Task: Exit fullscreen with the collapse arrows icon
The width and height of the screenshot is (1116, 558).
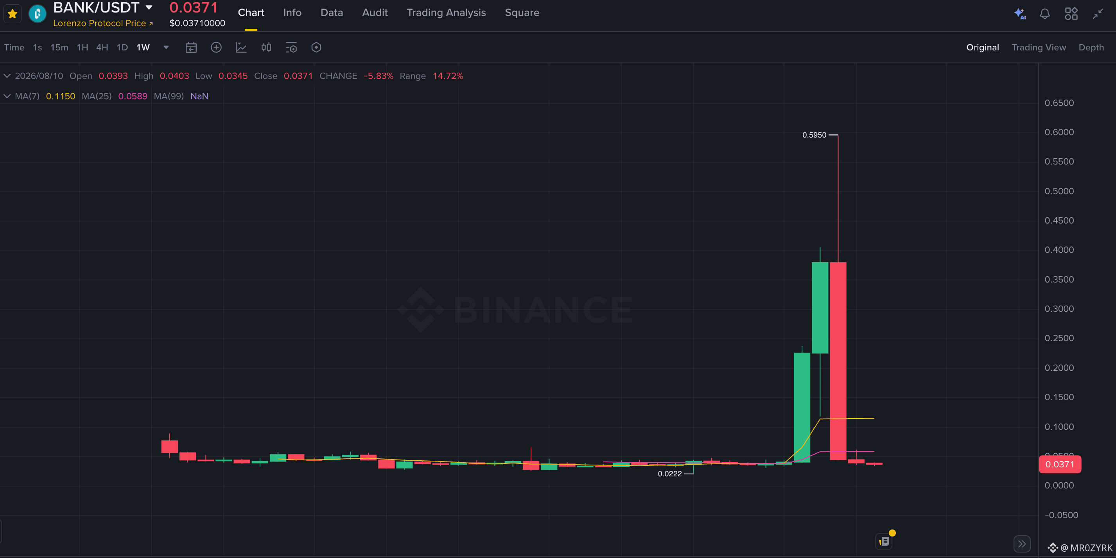Action: [1097, 14]
